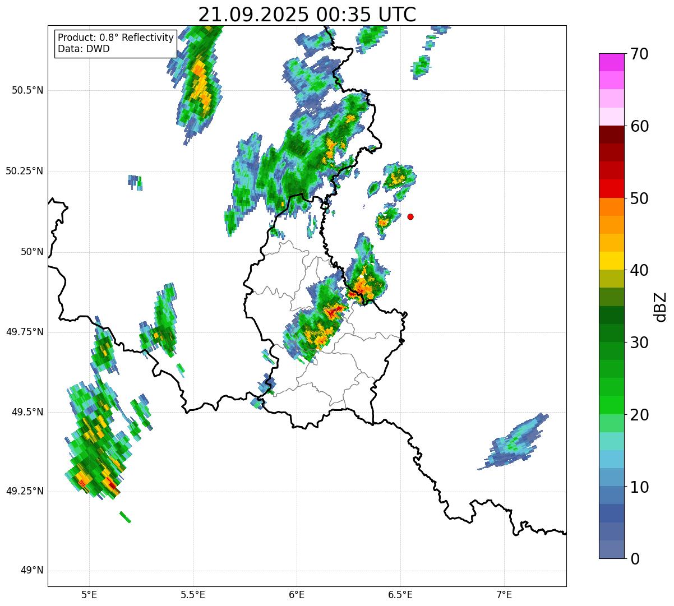Screen dimensions: 674x606
Task: Click longitude label 5.5°E
Action: click(193, 595)
